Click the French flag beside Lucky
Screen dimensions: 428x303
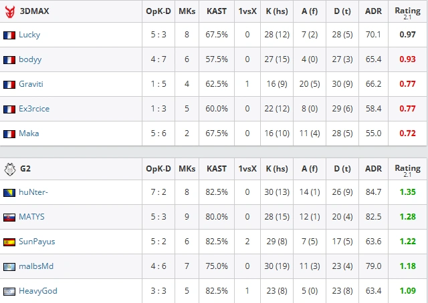pos(9,35)
